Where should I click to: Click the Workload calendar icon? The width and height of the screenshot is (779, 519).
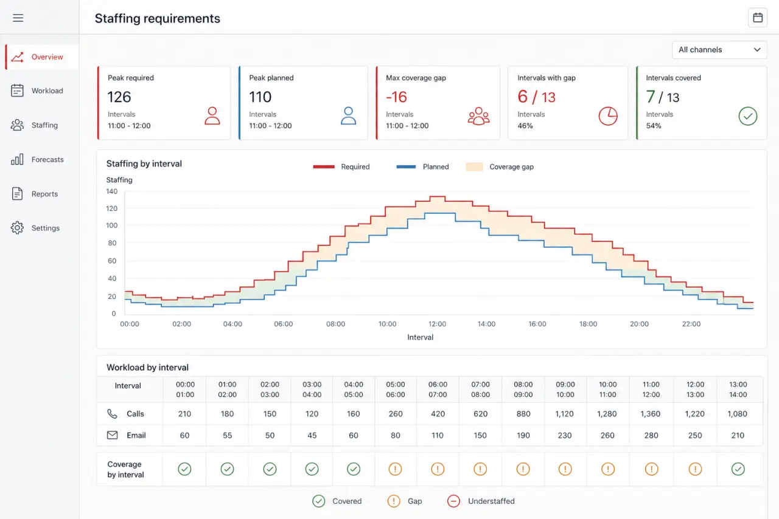point(18,91)
